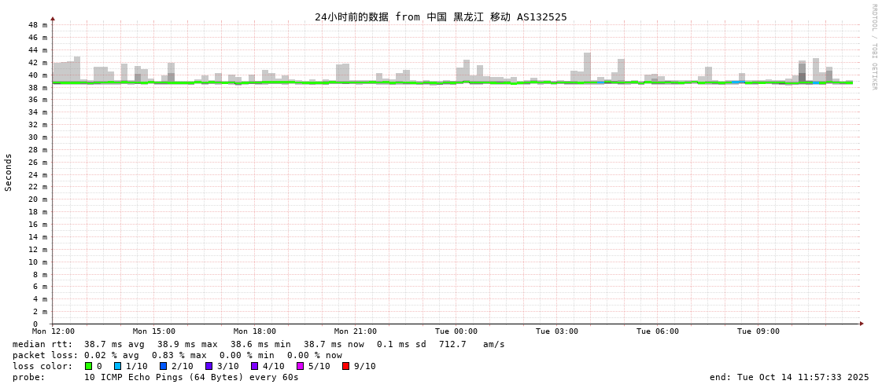Select the red 9/10 loss swatch
882x388 pixels.
click(x=345, y=366)
